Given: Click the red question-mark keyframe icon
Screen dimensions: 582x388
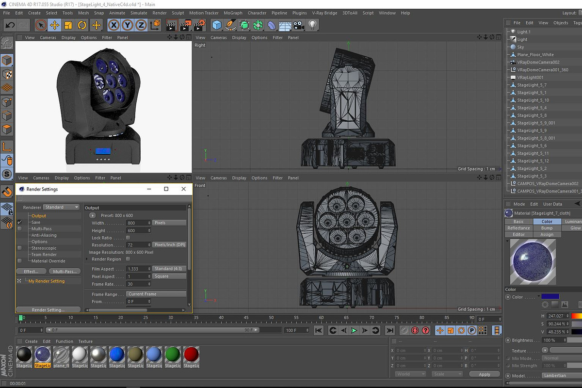Looking at the screenshot, I should tap(426, 330).
